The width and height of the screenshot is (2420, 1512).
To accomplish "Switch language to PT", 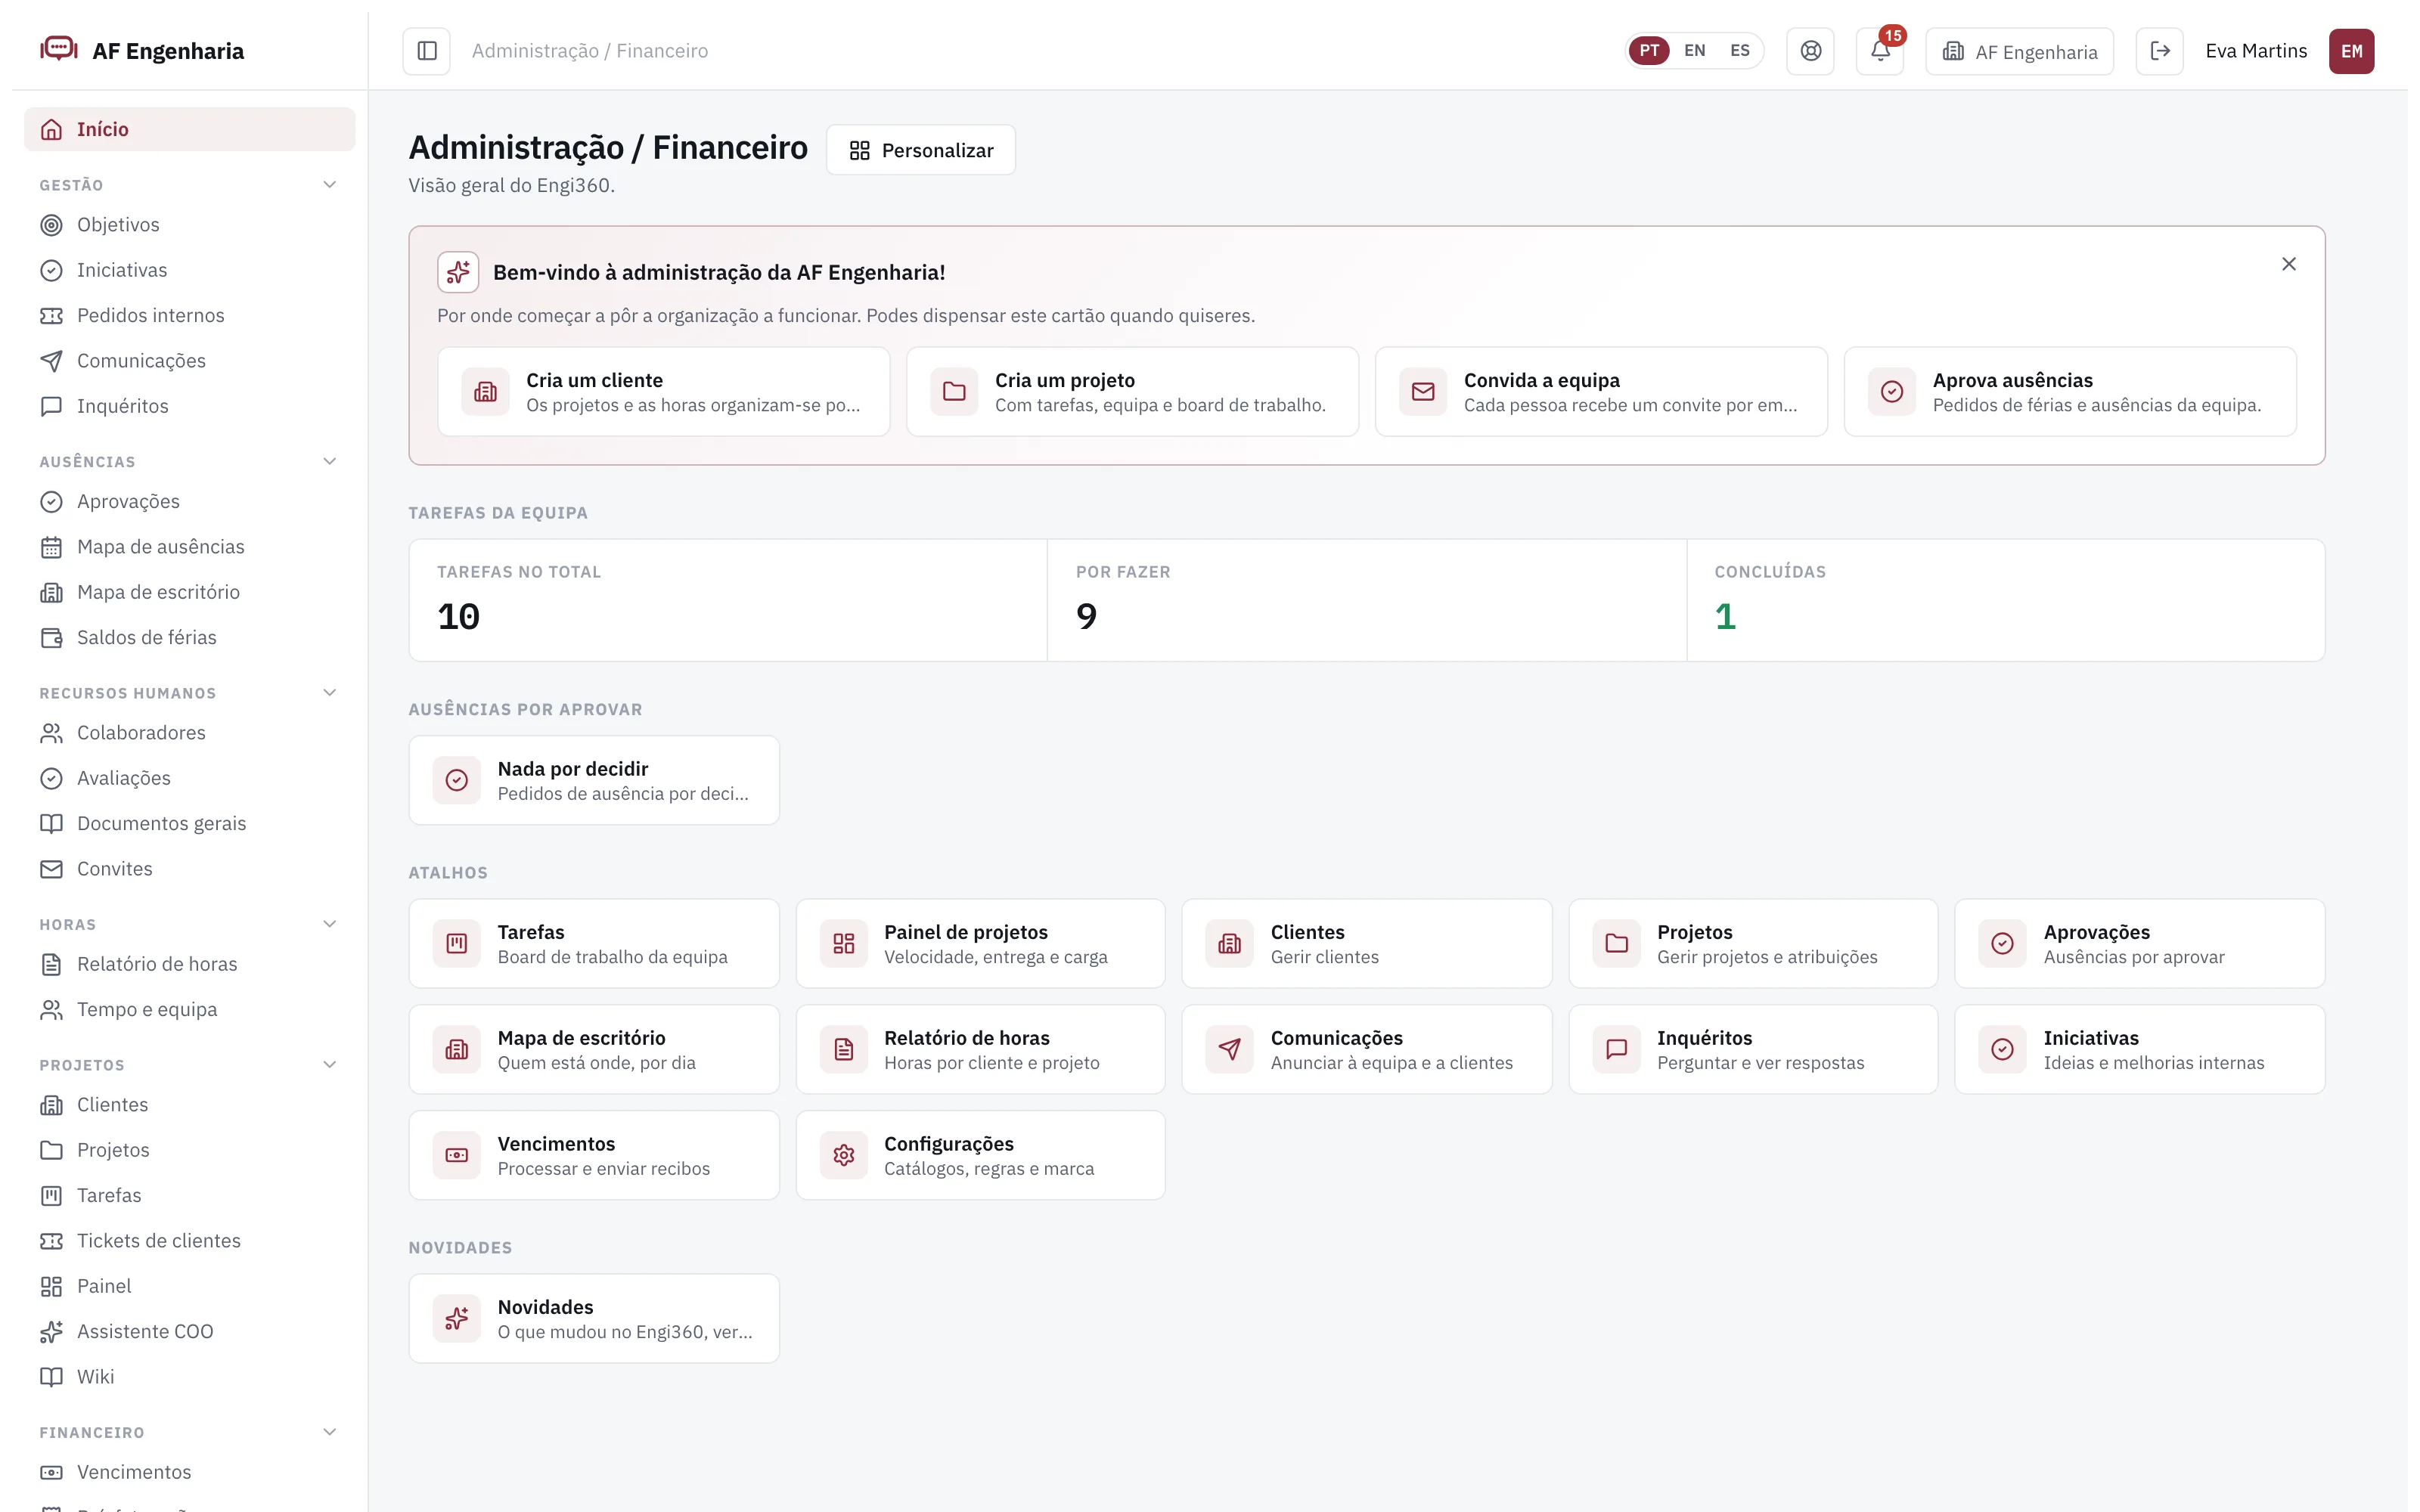I will click(1649, 51).
